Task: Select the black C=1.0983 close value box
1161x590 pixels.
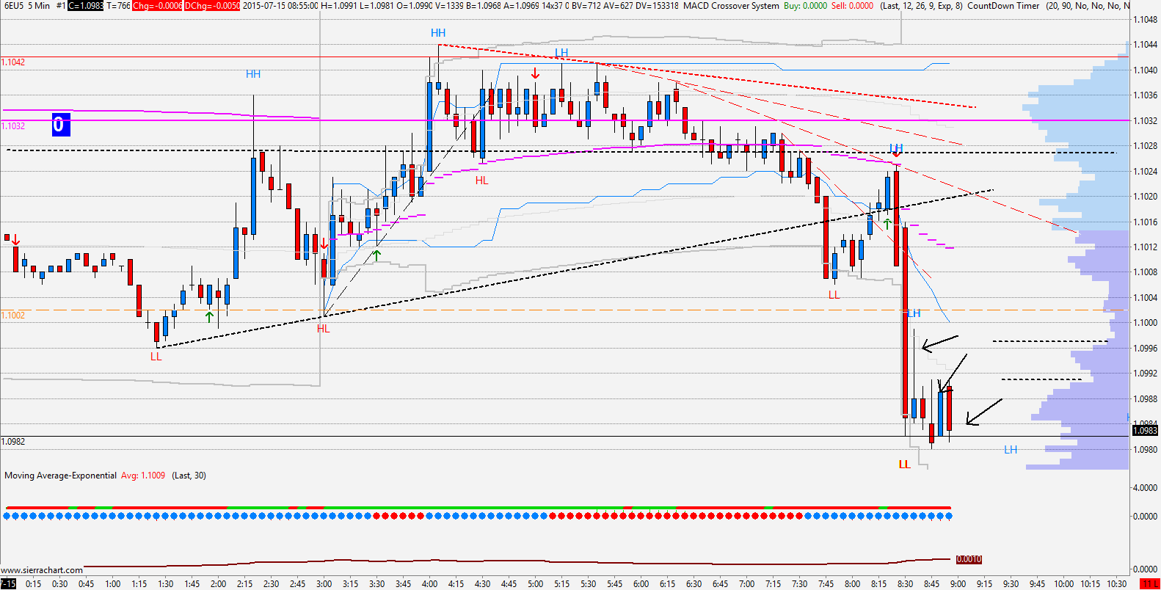Action: [86, 6]
